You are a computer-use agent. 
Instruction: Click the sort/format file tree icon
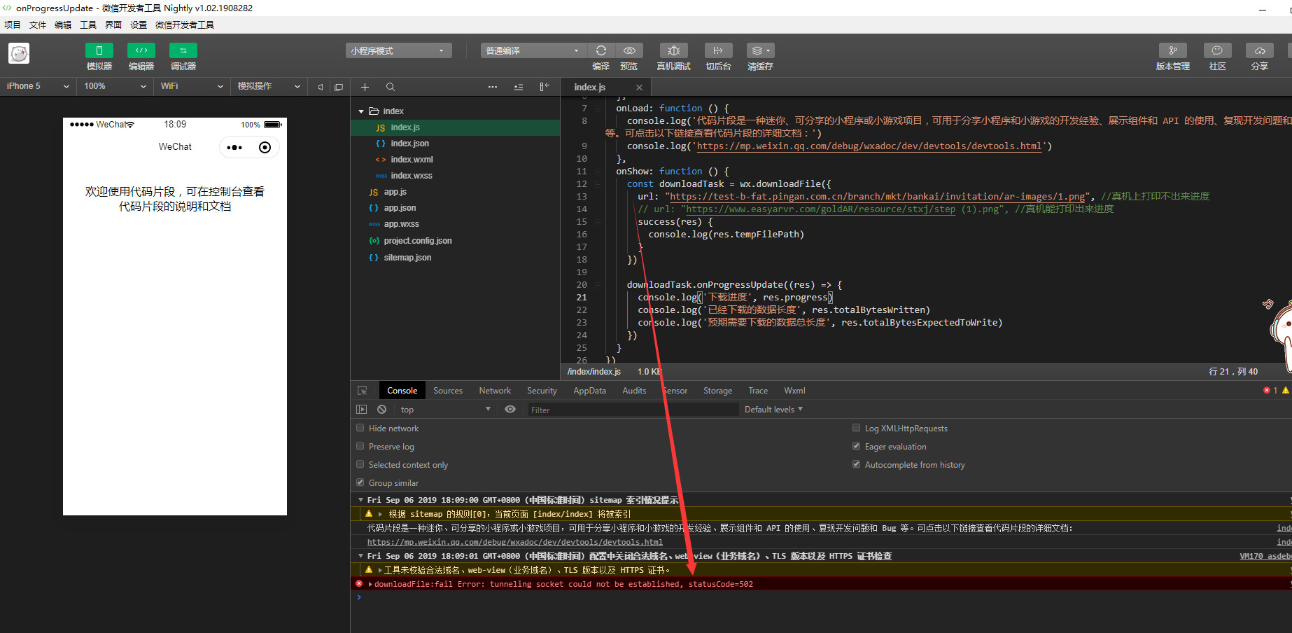coord(519,87)
